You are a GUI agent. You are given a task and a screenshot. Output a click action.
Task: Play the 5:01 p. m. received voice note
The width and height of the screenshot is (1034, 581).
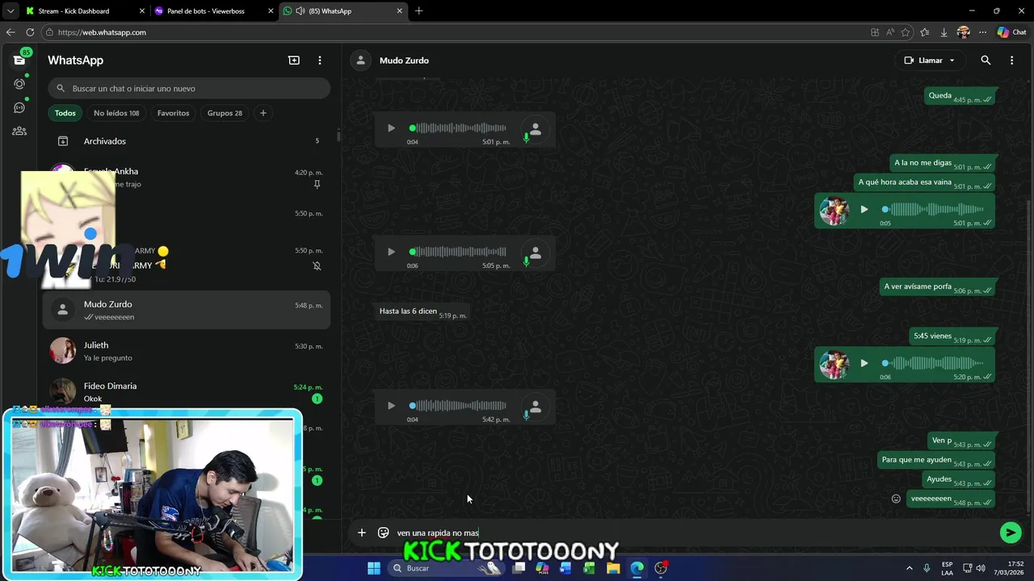pos(391,128)
